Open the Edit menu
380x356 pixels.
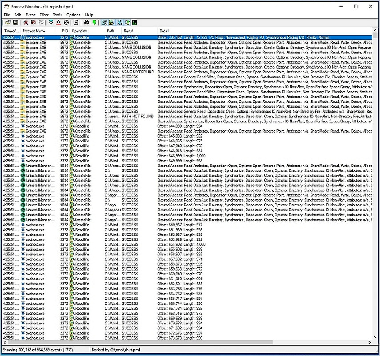pyautogui.click(x=18, y=15)
